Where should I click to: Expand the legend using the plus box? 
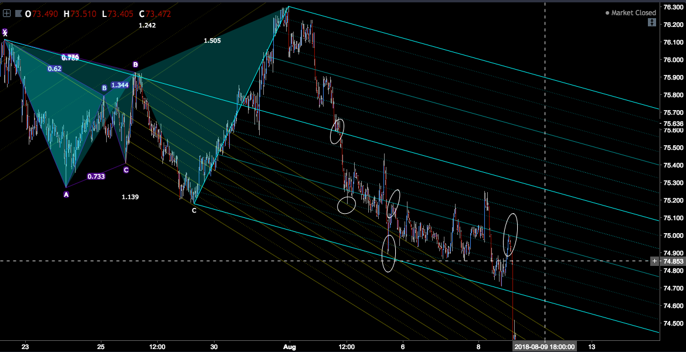click(x=6, y=13)
